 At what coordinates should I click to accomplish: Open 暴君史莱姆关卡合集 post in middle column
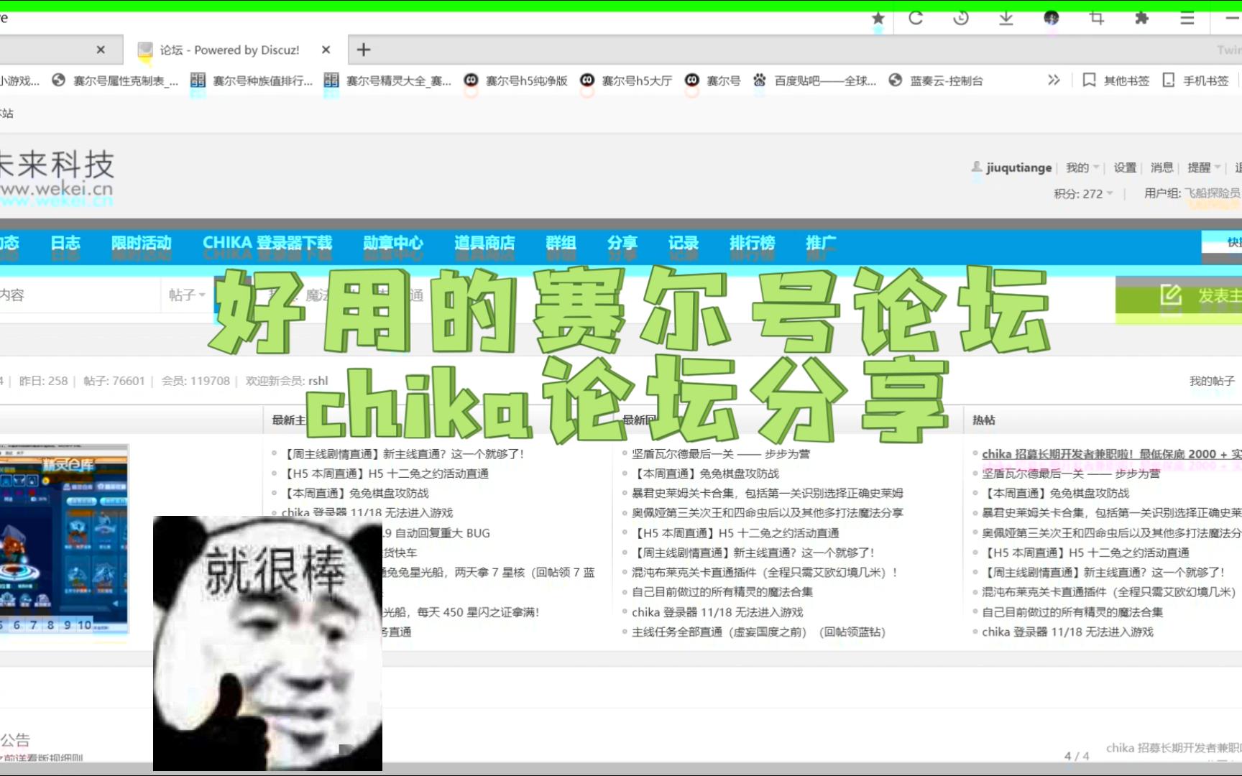(x=768, y=493)
